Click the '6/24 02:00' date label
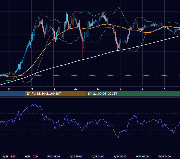 pyautogui.click(x=142, y=156)
